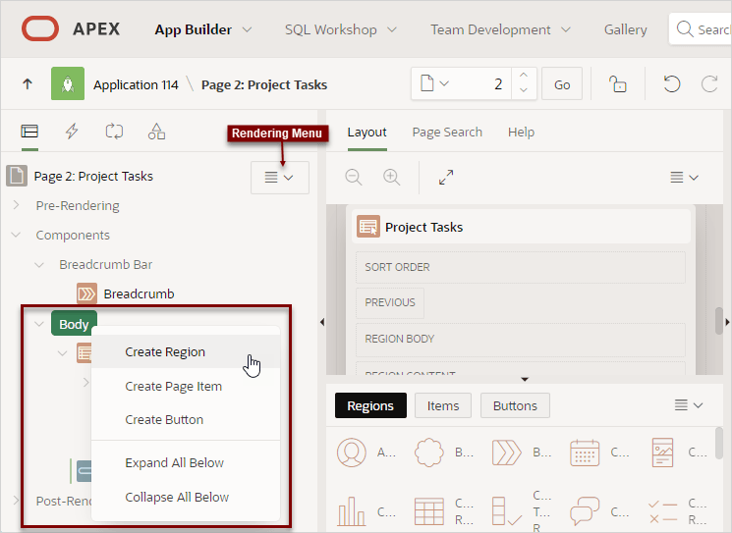Collapse the Components tree node
732x533 pixels.
tap(16, 235)
